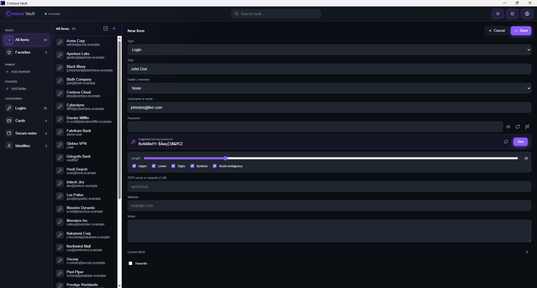Uncheck the Symbols checkbox

[x=192, y=166]
